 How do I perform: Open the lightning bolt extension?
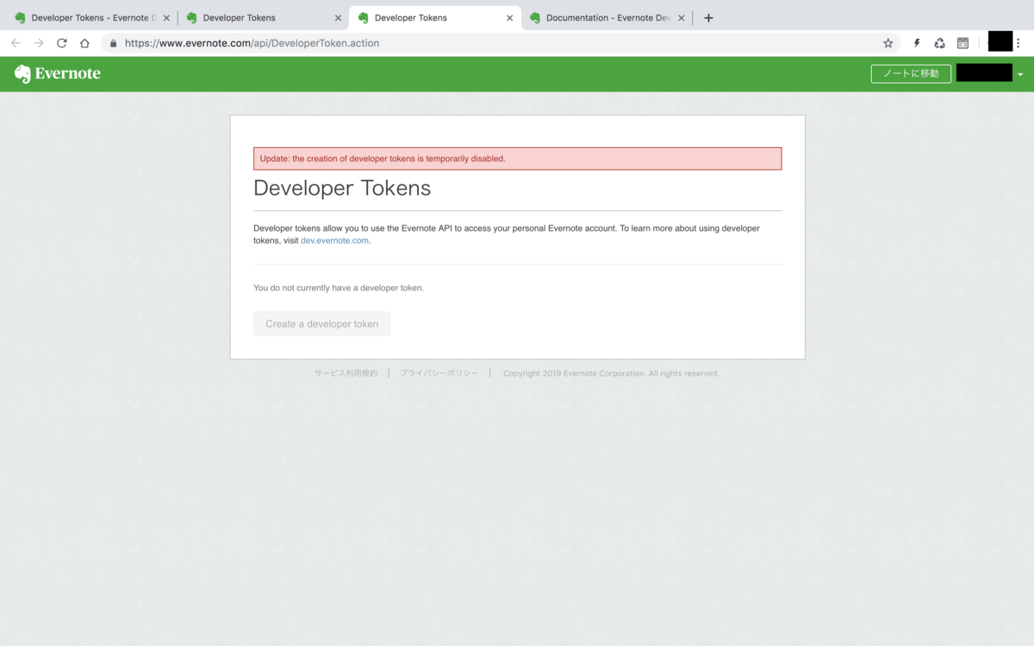917,43
